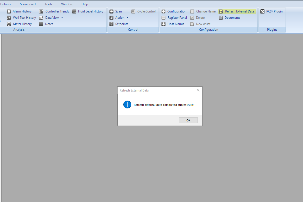Click the Plugins group label
This screenshot has height=202, width=303.
click(x=272, y=30)
